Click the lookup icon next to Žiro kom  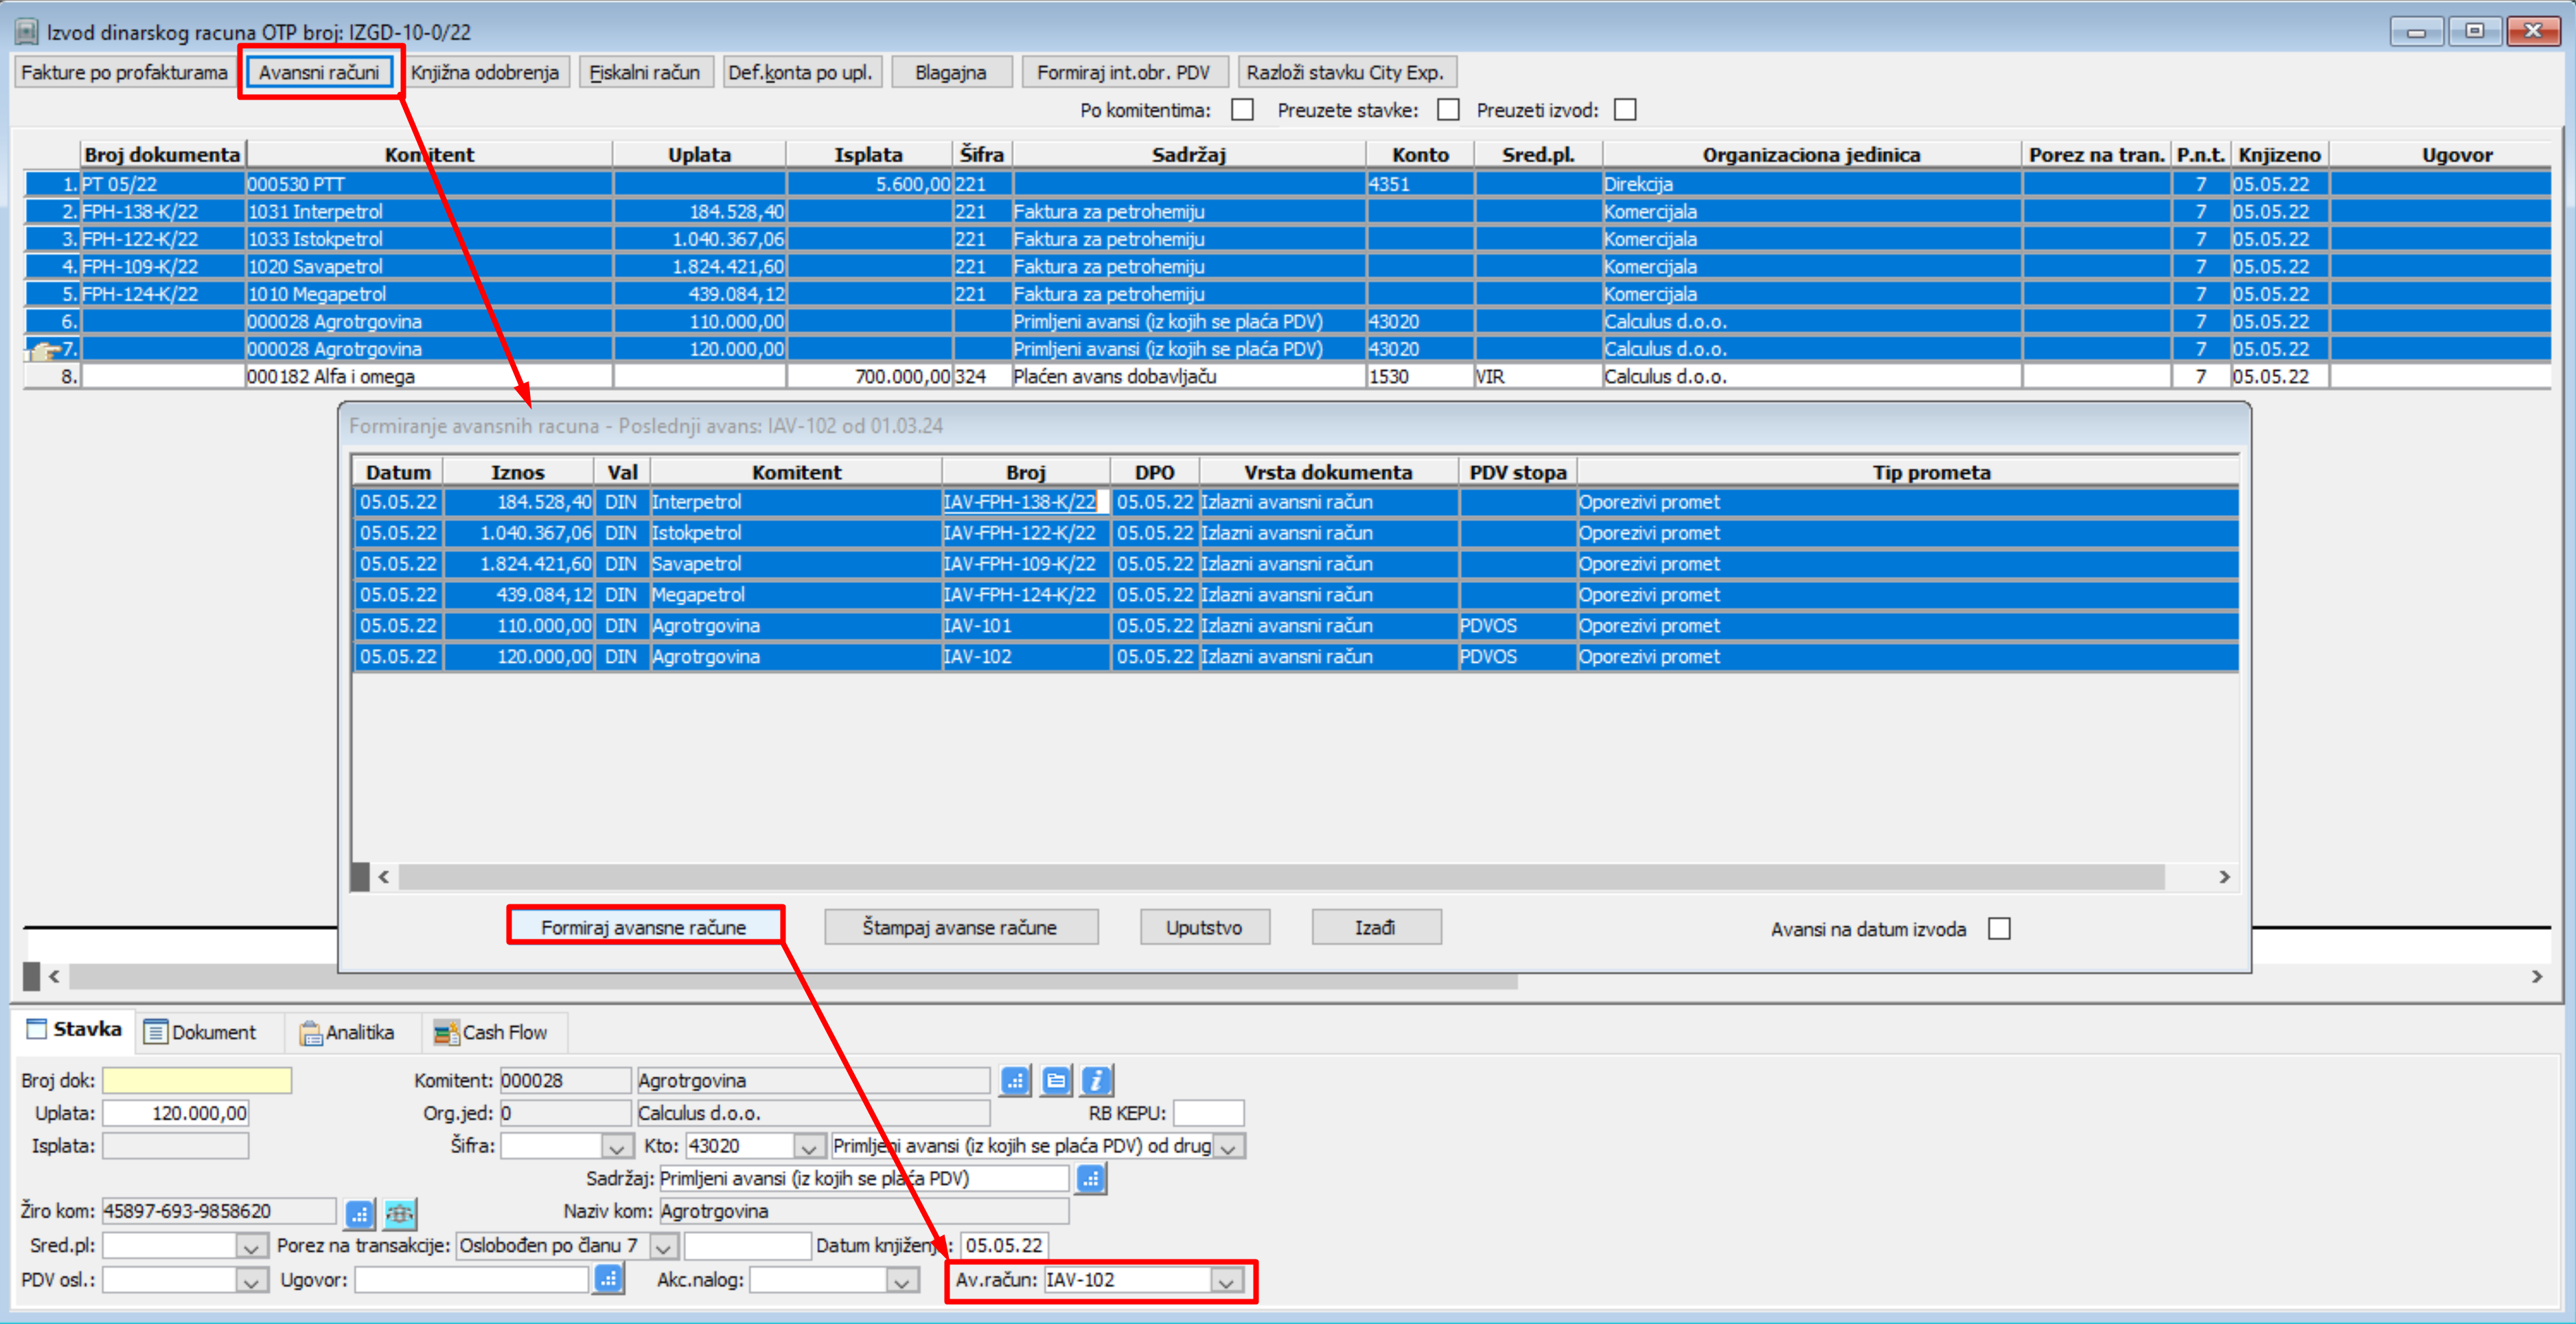click(359, 1213)
